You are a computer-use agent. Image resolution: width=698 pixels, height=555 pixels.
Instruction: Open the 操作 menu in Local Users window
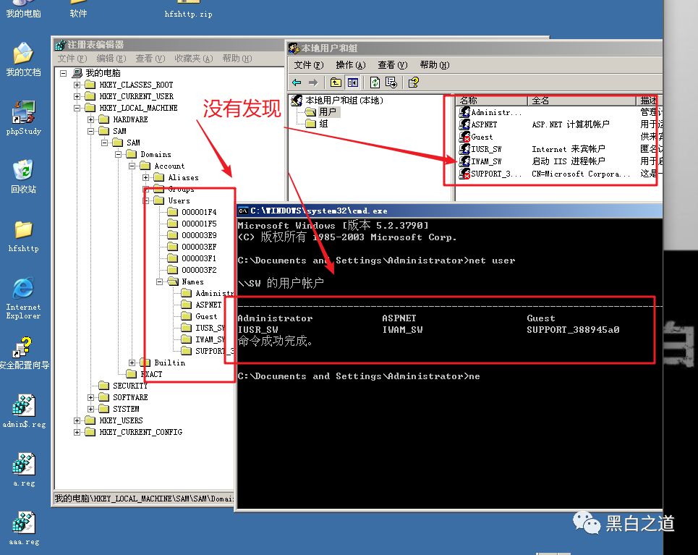tap(350, 65)
